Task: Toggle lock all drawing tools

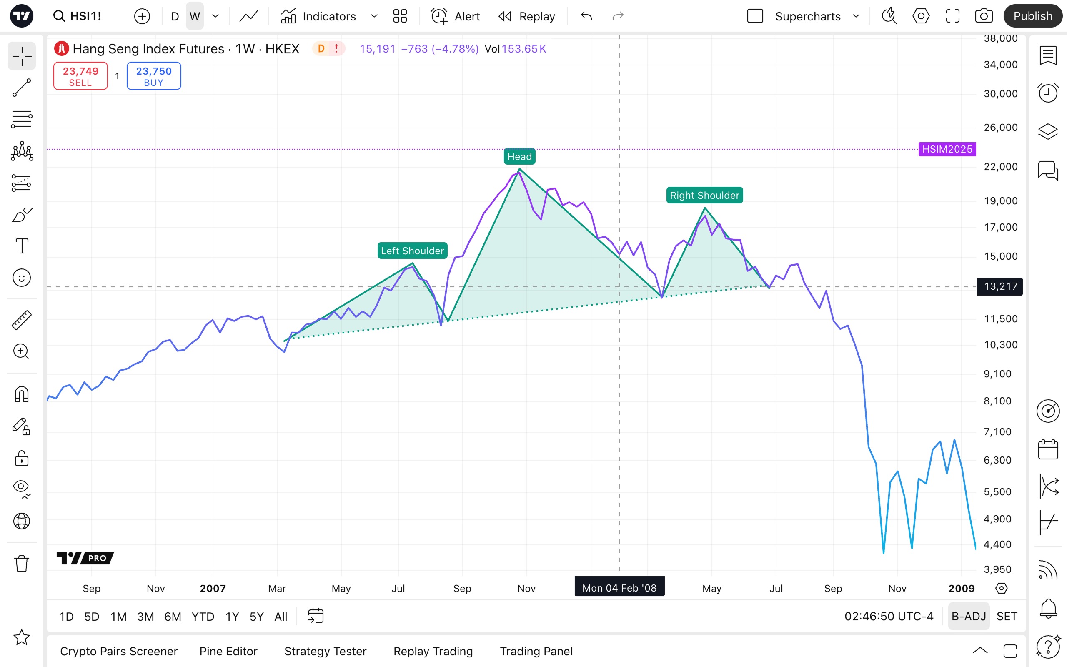Action: 21,459
